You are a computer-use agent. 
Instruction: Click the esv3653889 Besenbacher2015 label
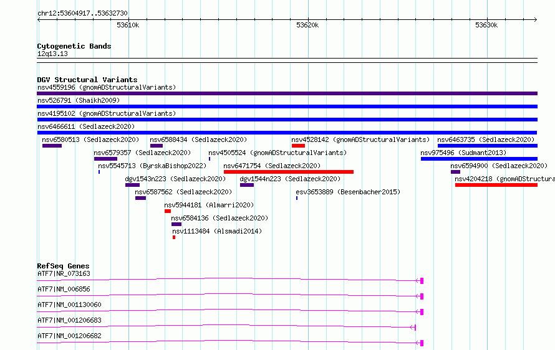(x=348, y=192)
